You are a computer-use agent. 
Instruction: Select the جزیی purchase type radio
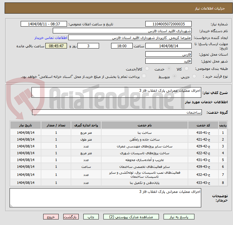point(194,76)
